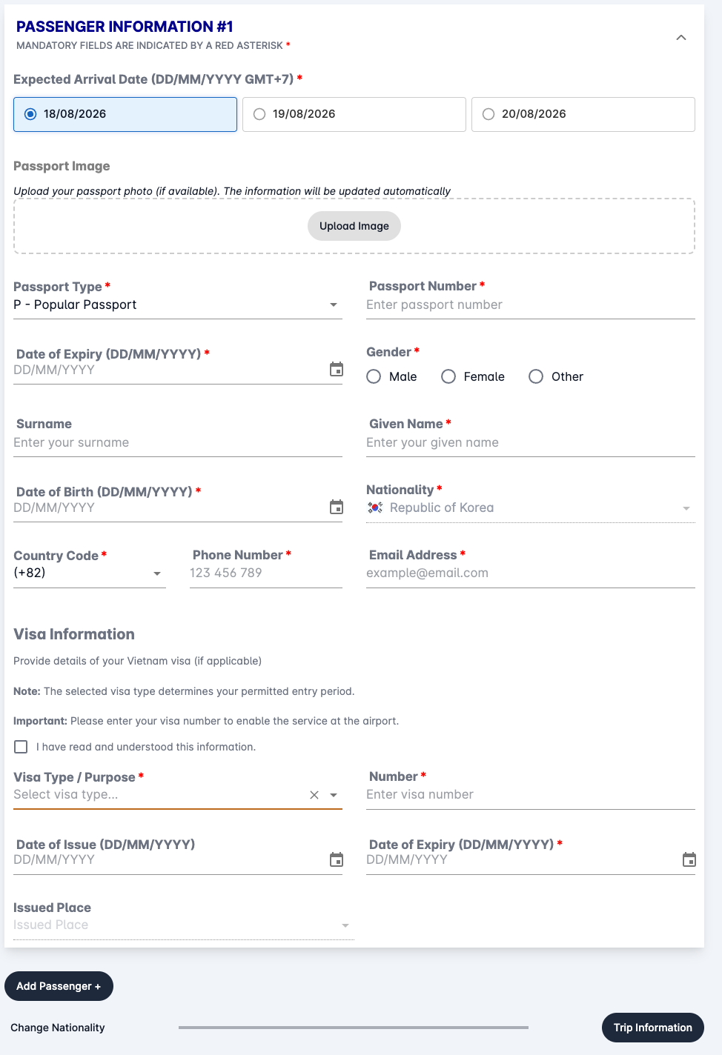Open the Visa Type / Purpose dropdown arrow
Image resolution: width=722 pixels, height=1055 pixels.
pos(334,795)
